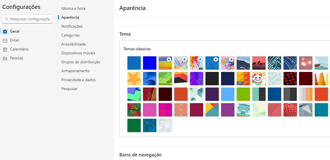330x160 pixels.
Task: Choose the grey snowflakes theme
Action: (165, 125)
